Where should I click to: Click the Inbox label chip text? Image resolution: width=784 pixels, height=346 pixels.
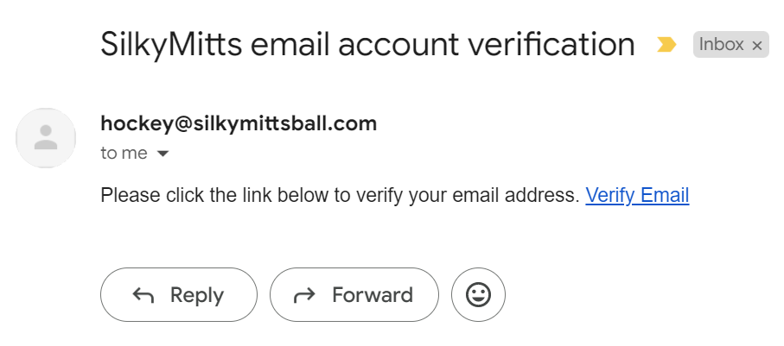[721, 44]
